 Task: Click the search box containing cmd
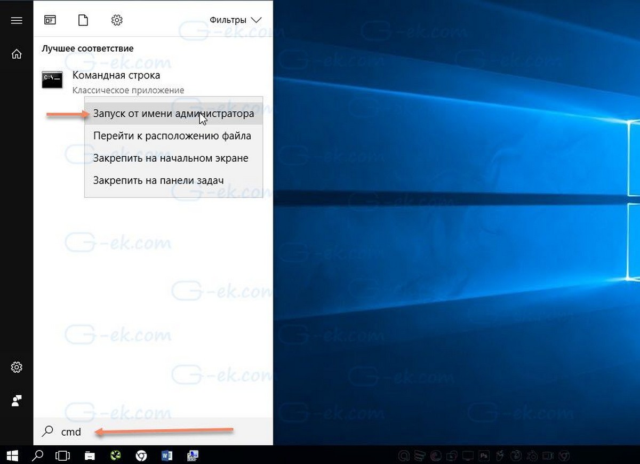(x=153, y=431)
